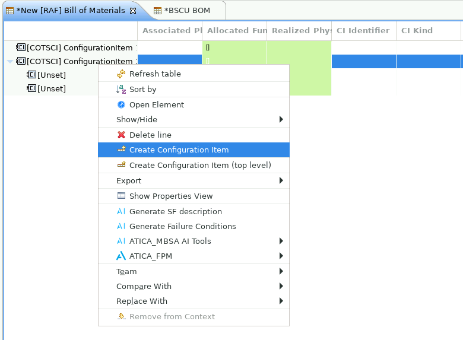Select Create Configuration Item (top level) entry
Image resolution: width=463 pixels, height=340 pixels.
(x=194, y=165)
